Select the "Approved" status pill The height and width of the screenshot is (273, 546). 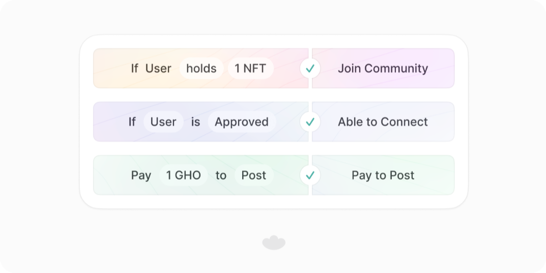click(242, 122)
